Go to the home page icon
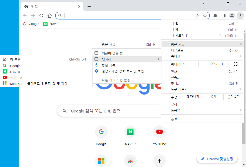 [x=50, y=16]
